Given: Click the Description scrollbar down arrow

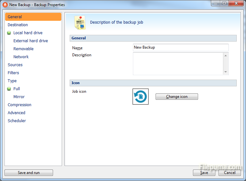Looking at the screenshot, I should [226, 72].
